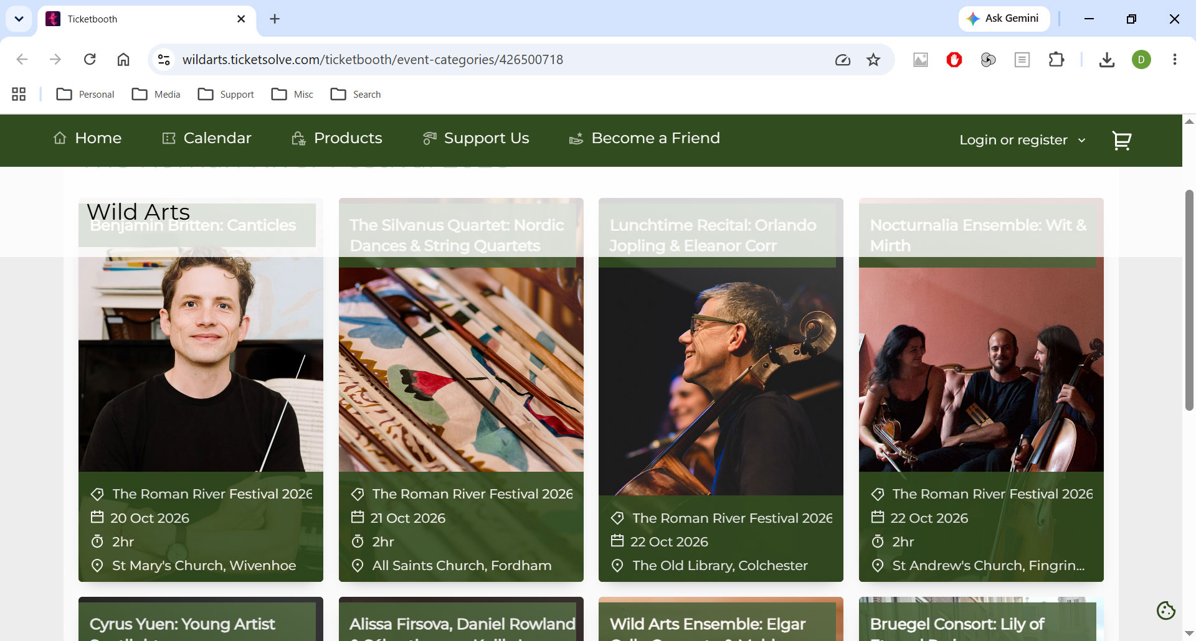
Task: Open the Media bookmarks folder
Action: click(156, 94)
